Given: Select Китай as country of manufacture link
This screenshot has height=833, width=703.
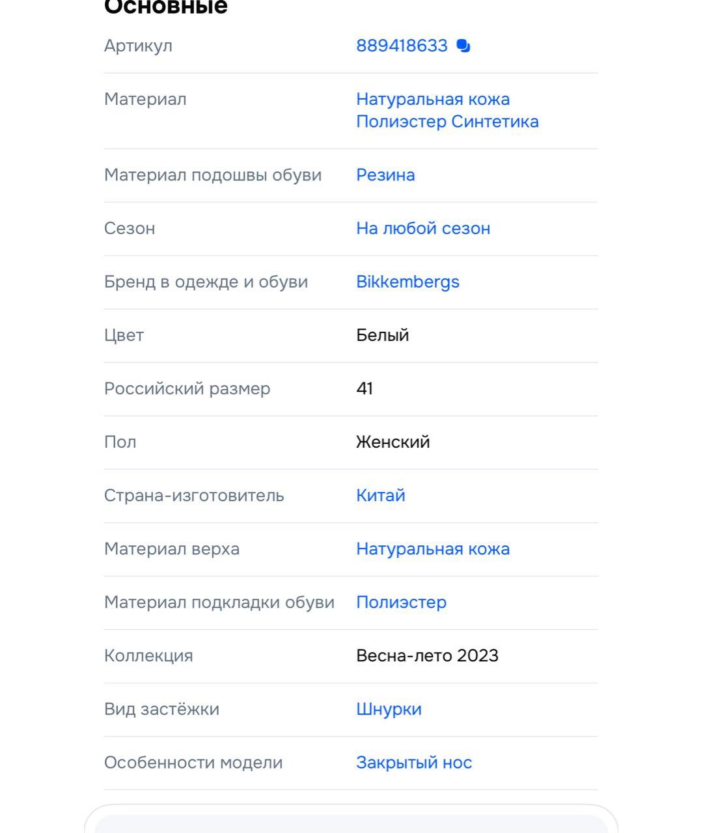Looking at the screenshot, I should click(x=379, y=495).
